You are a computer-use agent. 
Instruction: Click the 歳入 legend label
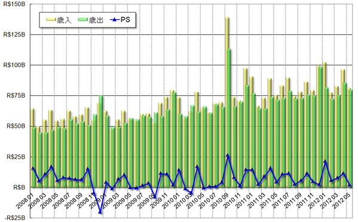64,20
